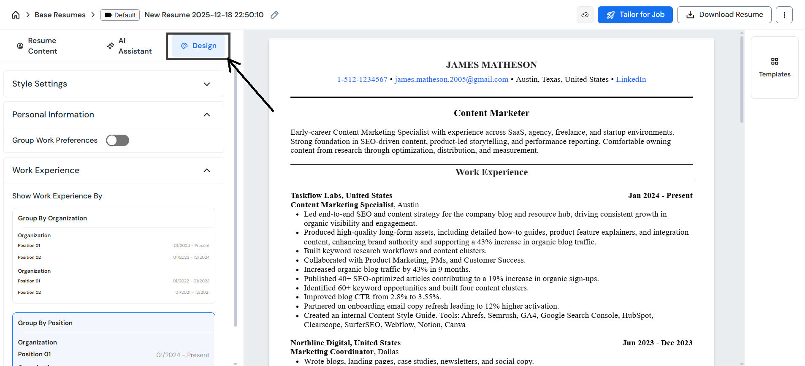Click the Design palette icon
The image size is (805, 366).
184,46
